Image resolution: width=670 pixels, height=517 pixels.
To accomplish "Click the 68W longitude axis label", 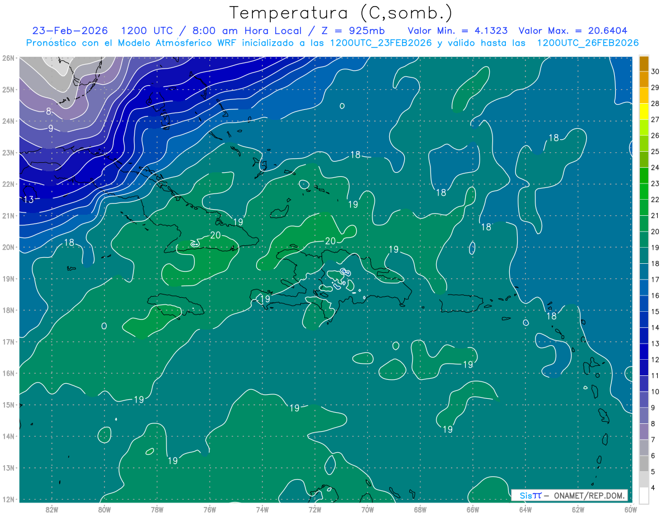I will (x=420, y=509).
